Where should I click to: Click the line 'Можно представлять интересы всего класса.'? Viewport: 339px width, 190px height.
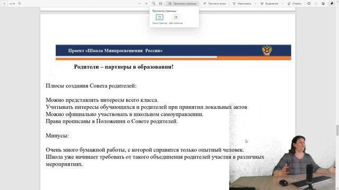[x=102, y=100]
